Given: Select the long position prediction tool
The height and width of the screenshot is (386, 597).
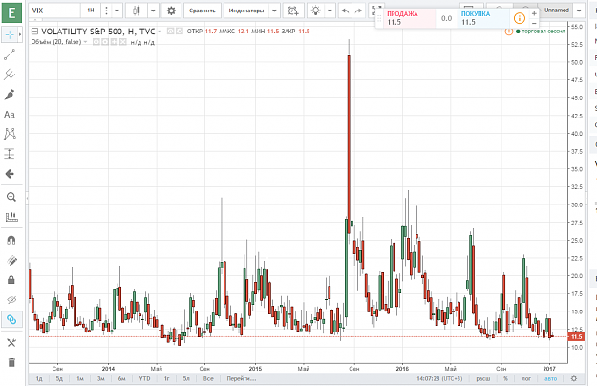Looking at the screenshot, I should click(x=10, y=154).
